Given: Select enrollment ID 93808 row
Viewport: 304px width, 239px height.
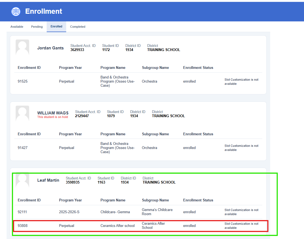Looking at the screenshot, I should tap(23, 226).
